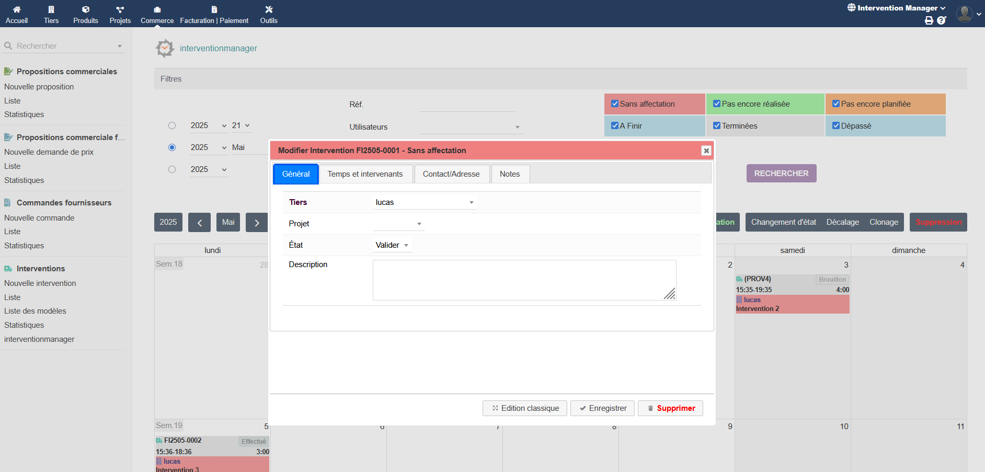Go to previous month with left arrow

point(199,222)
